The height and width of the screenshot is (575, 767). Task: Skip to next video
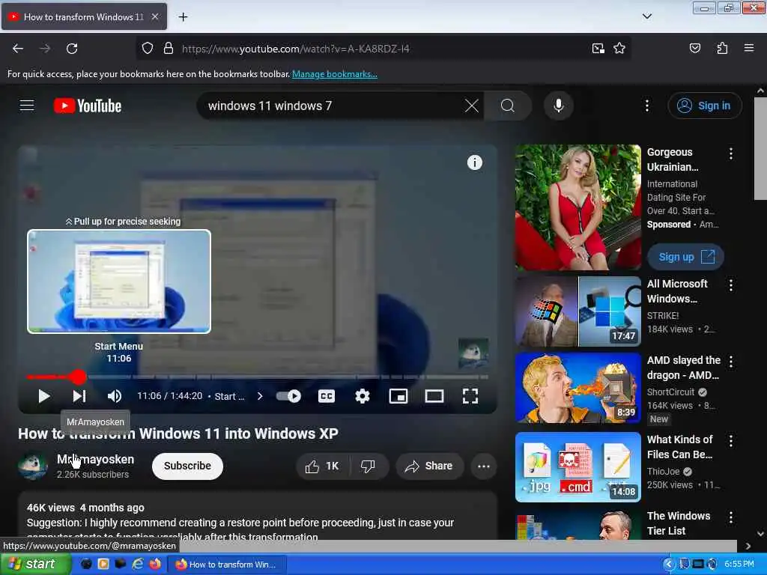tap(79, 396)
